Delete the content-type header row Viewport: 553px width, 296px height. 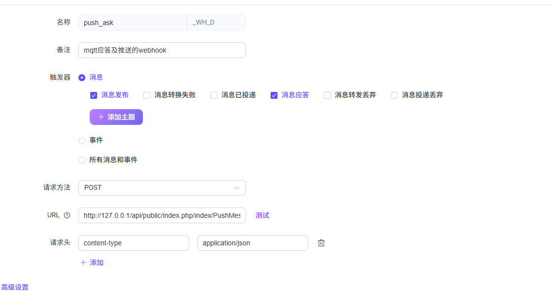[321, 243]
